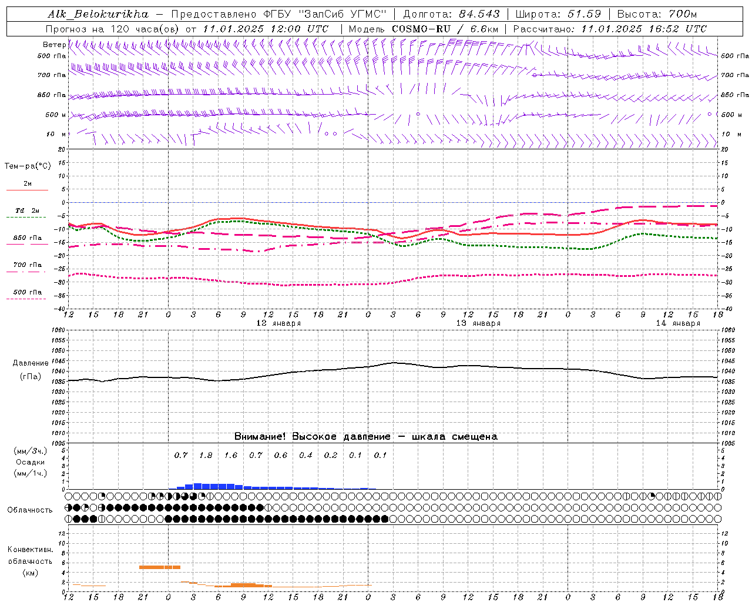The height and width of the screenshot is (602, 752).
Task: Click the 1.6 precipitation amount value
Action: point(231,456)
